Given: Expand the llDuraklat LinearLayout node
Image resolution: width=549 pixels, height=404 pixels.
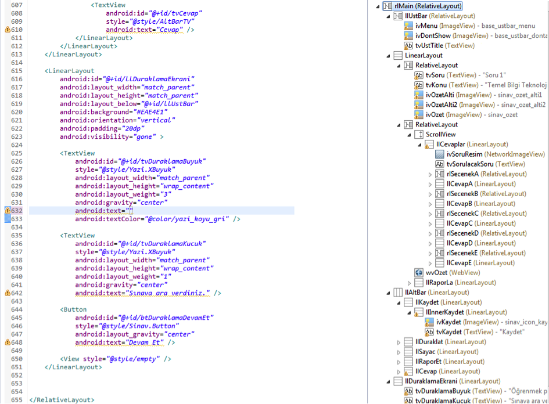Looking at the screenshot, I should pos(399,342).
